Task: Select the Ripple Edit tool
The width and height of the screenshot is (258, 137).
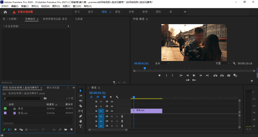Action: 81,101
